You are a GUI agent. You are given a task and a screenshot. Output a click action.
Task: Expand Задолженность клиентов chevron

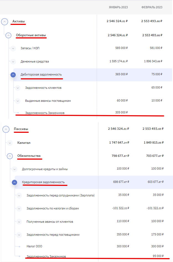[18, 88]
